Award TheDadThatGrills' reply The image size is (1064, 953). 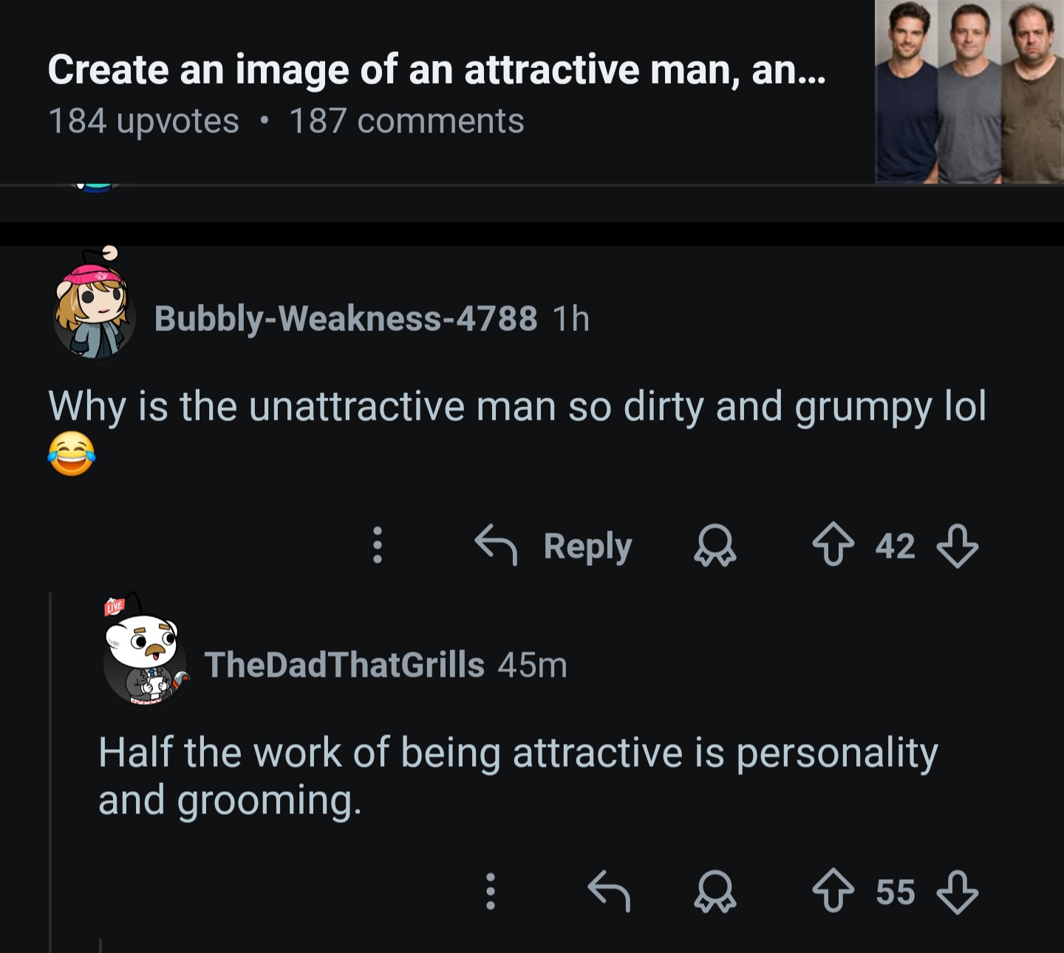715,893
